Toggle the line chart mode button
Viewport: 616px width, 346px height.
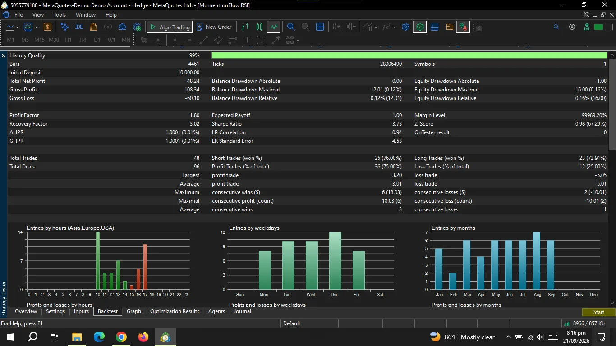click(274, 27)
